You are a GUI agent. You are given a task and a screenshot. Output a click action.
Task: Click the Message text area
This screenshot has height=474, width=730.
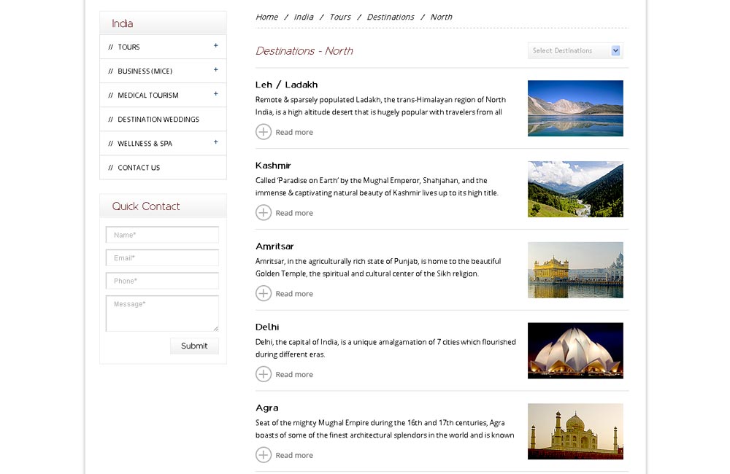pos(162,314)
